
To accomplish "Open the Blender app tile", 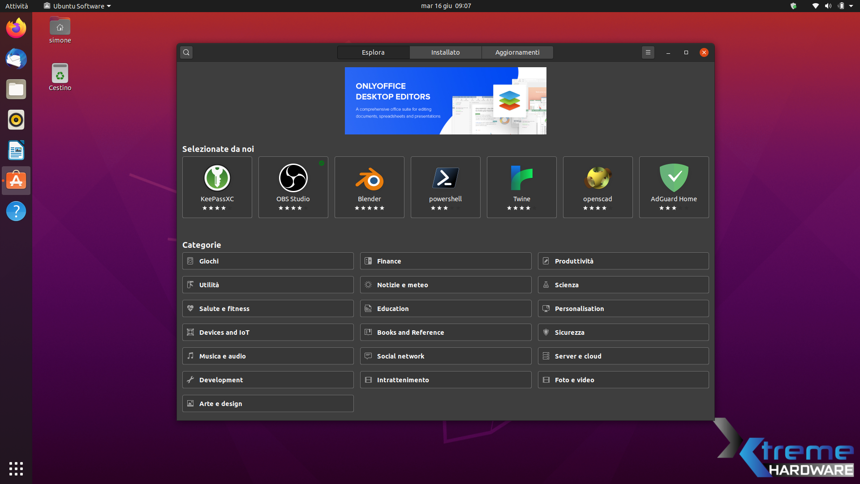I will 370,187.
